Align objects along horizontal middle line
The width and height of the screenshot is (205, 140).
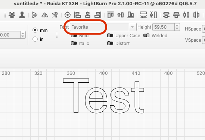click(121, 15)
